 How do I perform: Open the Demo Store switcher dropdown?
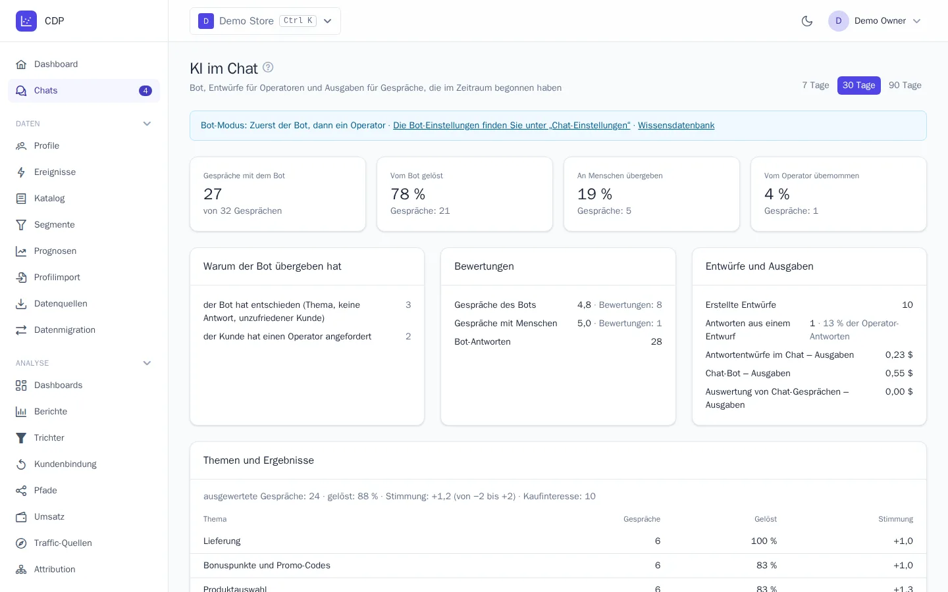point(265,21)
